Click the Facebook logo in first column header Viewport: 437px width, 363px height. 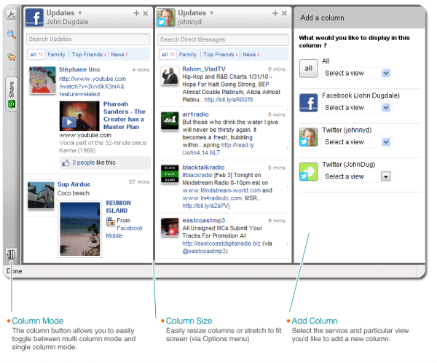pos(34,17)
